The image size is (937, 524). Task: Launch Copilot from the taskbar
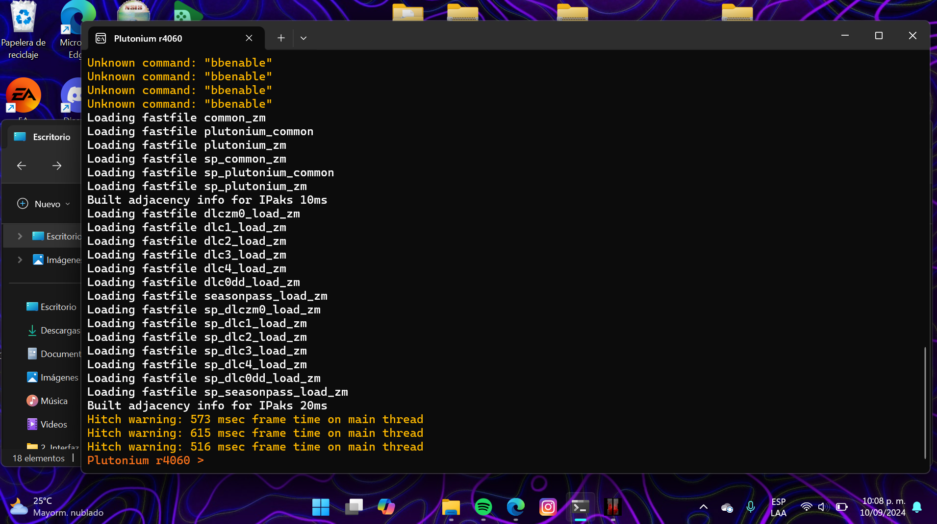click(x=386, y=507)
